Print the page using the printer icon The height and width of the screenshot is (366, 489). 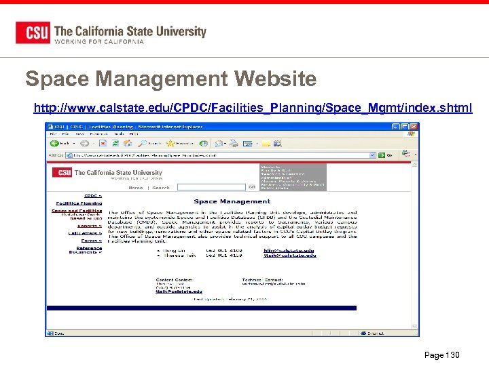click(x=234, y=143)
